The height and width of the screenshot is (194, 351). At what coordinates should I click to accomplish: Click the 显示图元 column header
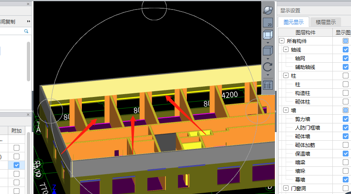pyautogui.click(x=342, y=33)
